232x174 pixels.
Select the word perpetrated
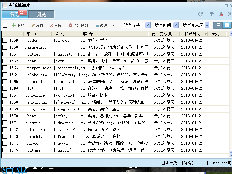pos(39,68)
